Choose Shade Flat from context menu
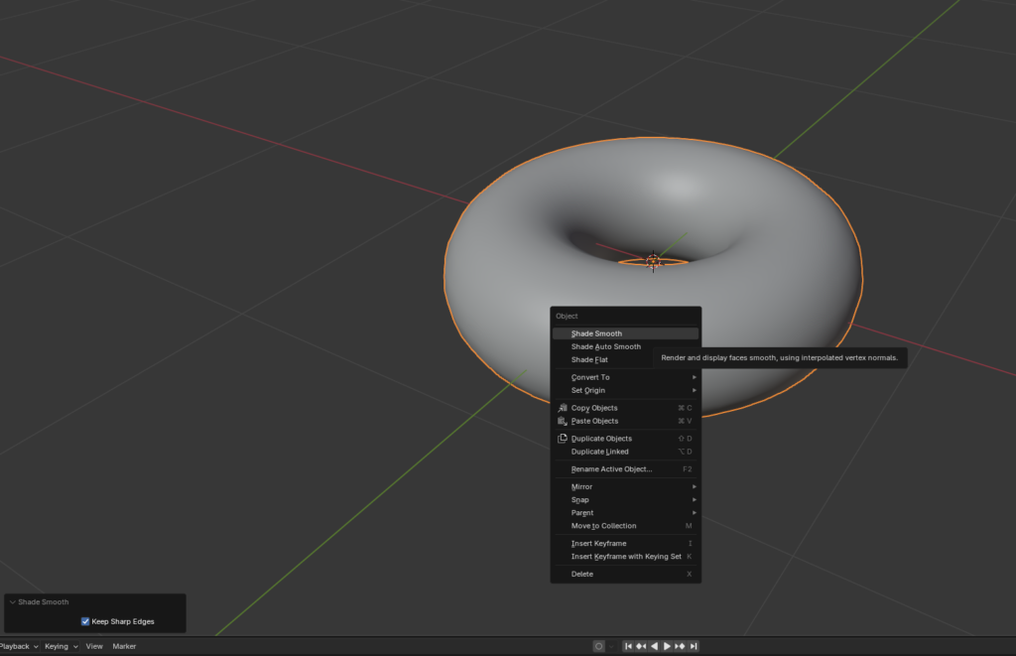 pos(589,360)
